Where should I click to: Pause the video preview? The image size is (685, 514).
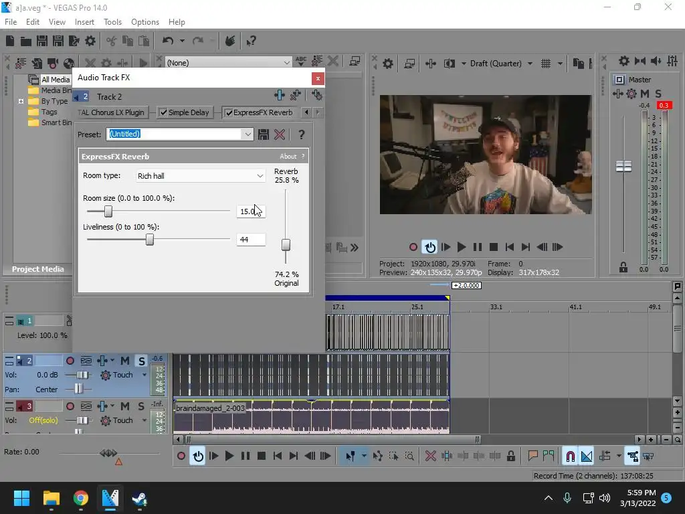coord(478,248)
